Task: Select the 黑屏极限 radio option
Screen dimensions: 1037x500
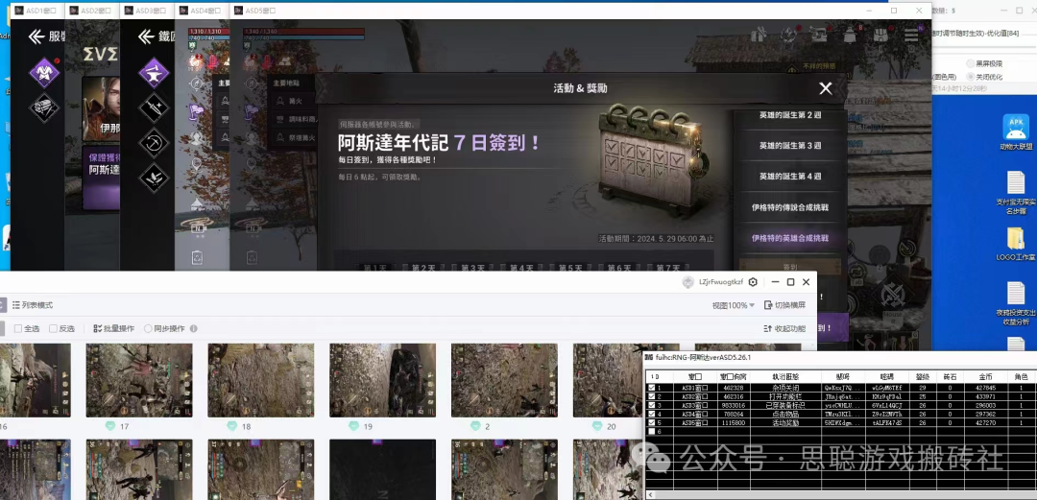Action: pyautogui.click(x=985, y=63)
